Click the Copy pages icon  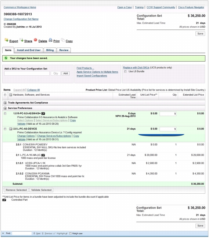63,40
